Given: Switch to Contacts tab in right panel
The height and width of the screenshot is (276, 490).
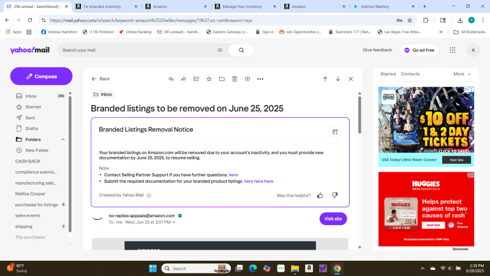Looking at the screenshot, I should pyautogui.click(x=410, y=74).
